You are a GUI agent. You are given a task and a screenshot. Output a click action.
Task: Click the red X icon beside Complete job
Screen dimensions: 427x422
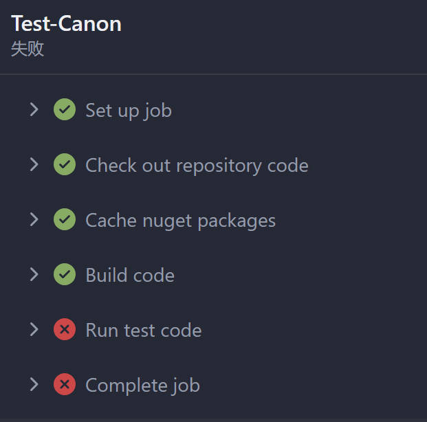click(65, 384)
